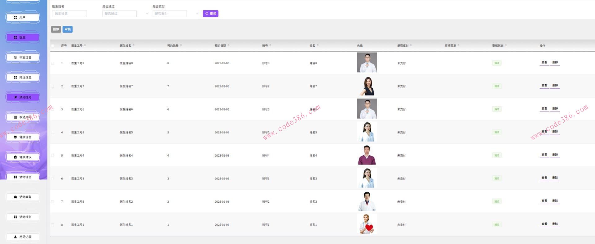Open the 排班信息 sidebar menu item
The width and height of the screenshot is (595, 244).
point(23,77)
